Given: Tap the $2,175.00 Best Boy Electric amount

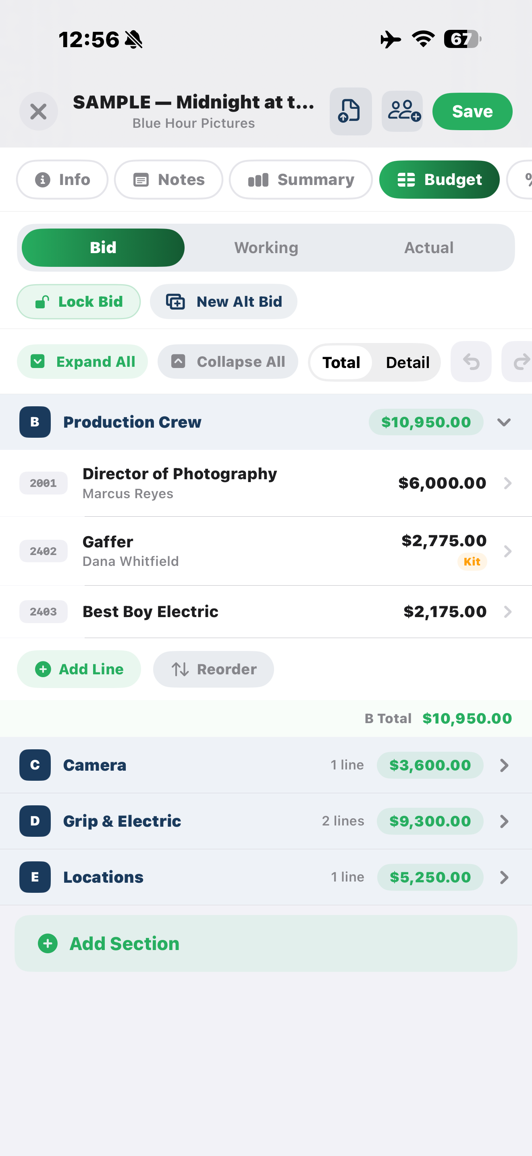Looking at the screenshot, I should pyautogui.click(x=445, y=612).
